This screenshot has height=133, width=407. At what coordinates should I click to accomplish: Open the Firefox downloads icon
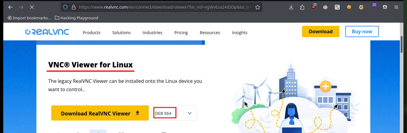click(291, 7)
